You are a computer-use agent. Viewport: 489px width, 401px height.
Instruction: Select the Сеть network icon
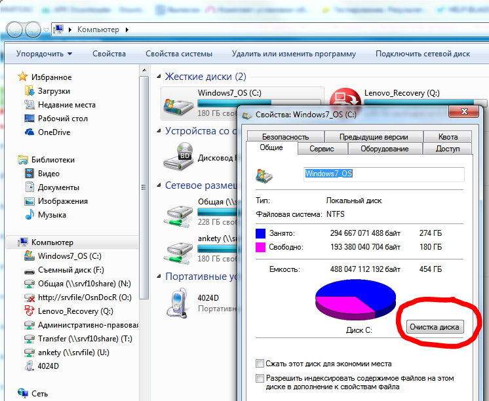point(23,393)
